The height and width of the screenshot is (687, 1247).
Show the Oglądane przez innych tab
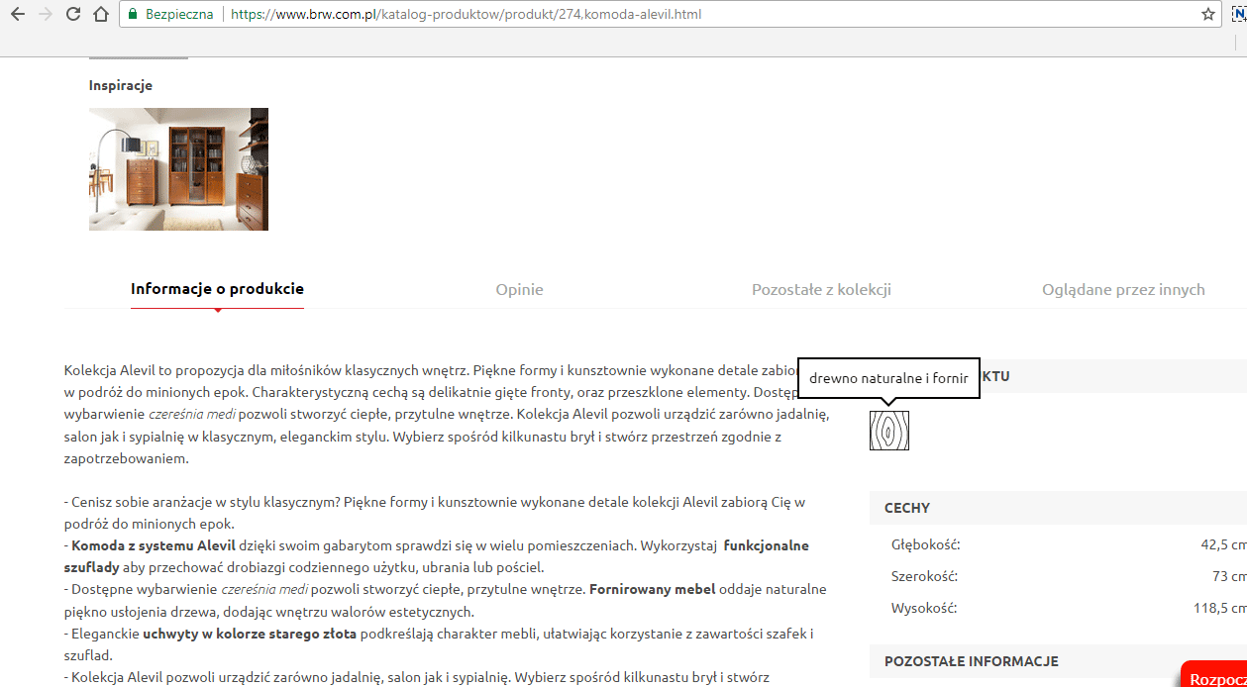pos(1123,290)
